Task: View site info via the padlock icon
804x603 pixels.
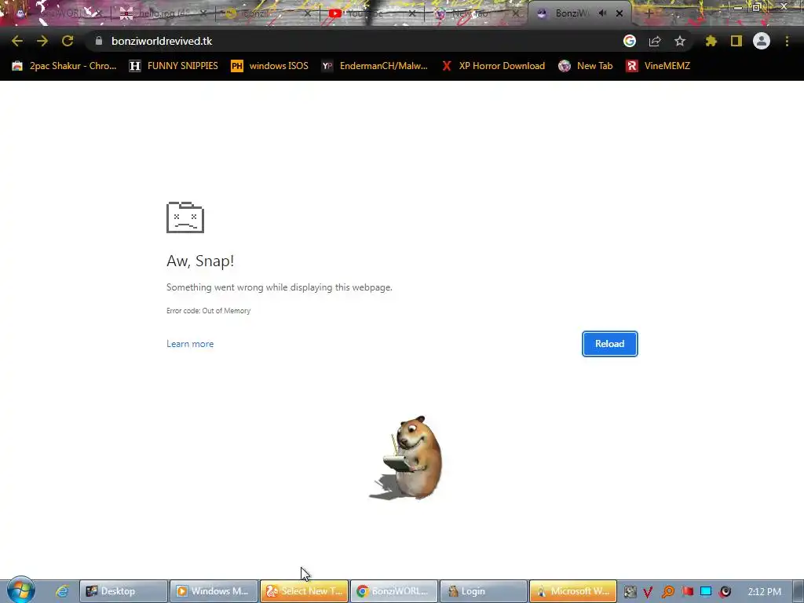Action: [x=99, y=41]
